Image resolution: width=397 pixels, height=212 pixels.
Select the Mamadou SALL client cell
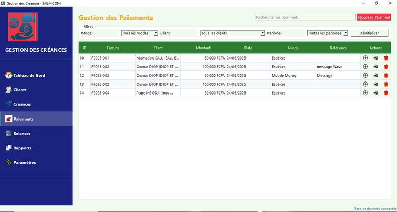click(158, 58)
